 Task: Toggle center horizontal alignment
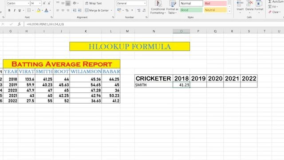click(63, 10)
